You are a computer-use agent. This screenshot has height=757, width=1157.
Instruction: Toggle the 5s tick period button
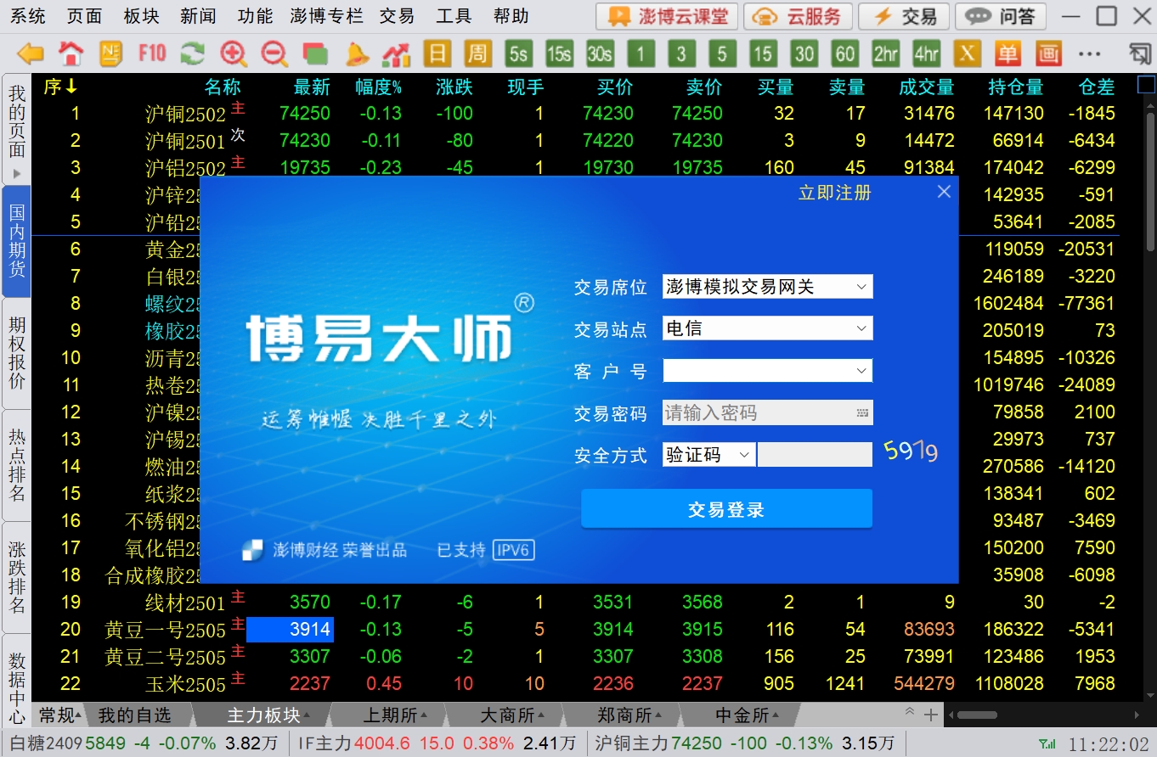[x=518, y=54]
